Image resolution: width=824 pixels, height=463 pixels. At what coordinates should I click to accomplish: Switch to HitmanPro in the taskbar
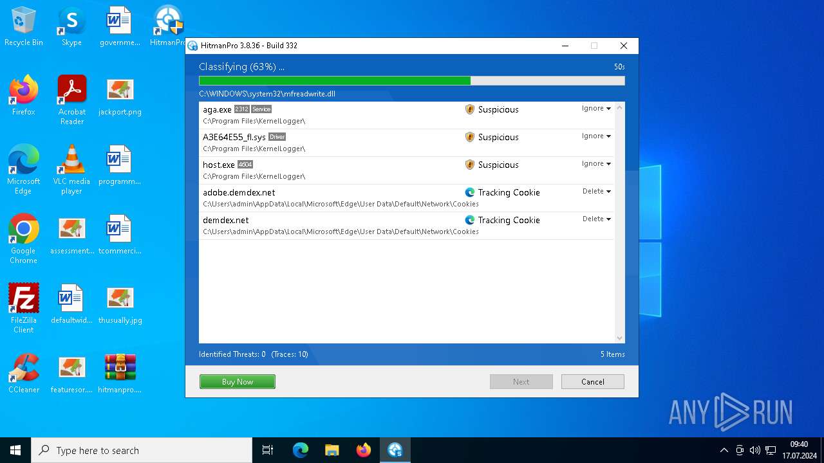pos(395,450)
